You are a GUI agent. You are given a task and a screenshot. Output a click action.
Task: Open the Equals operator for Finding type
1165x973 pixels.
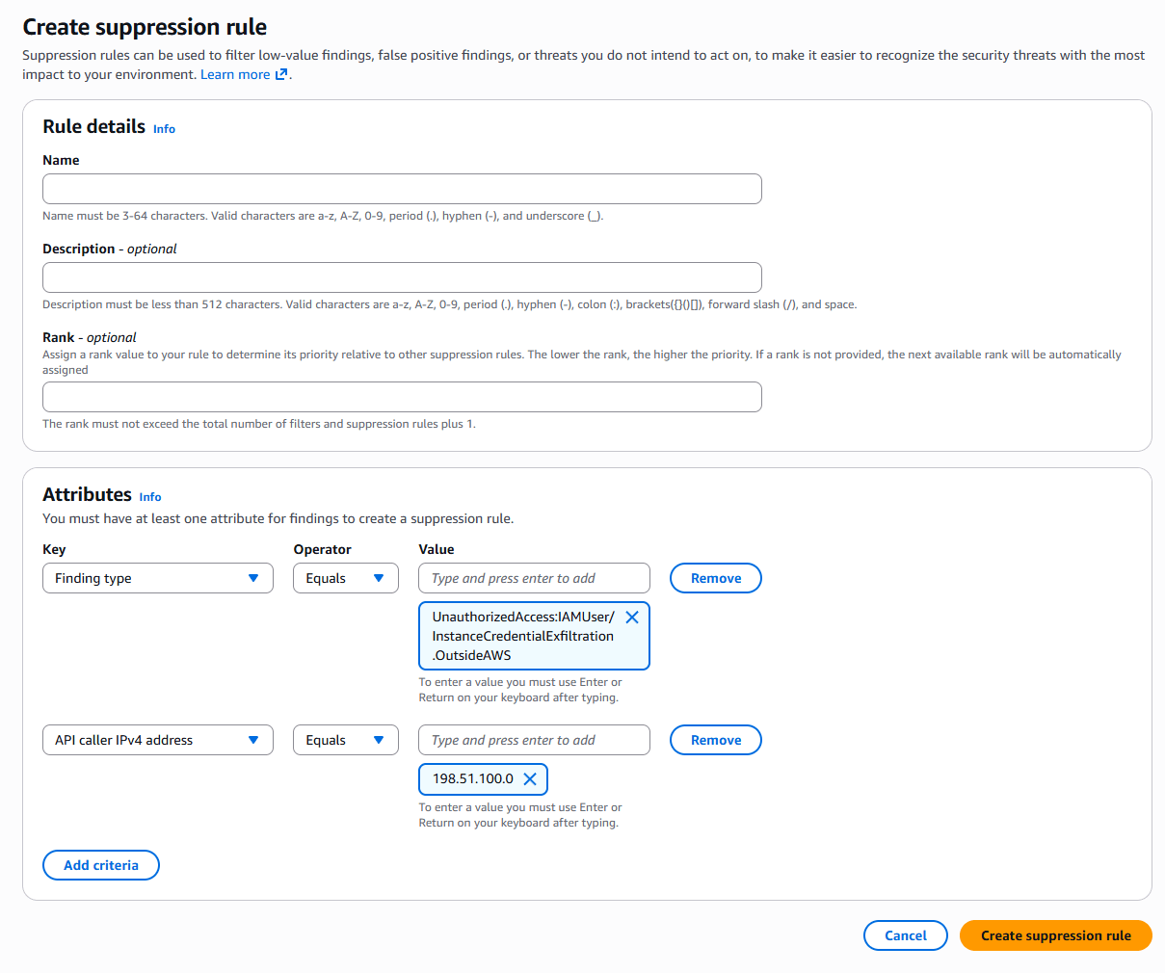tap(345, 578)
